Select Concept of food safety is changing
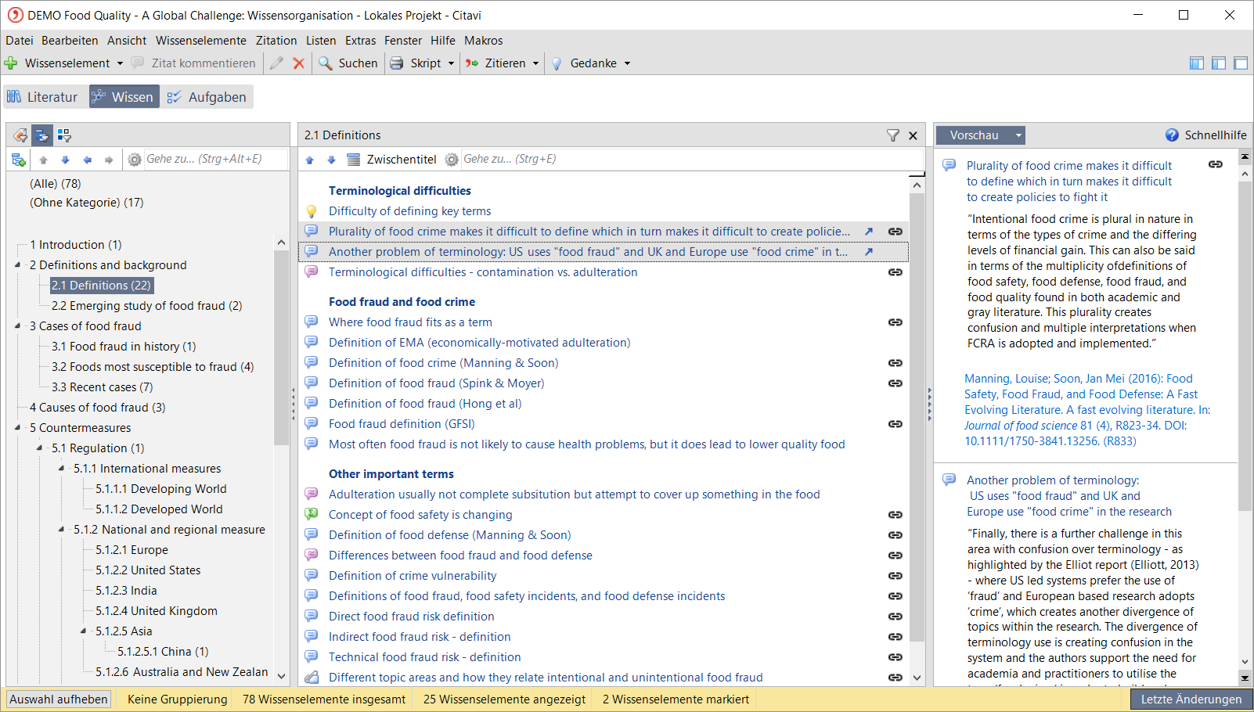The width and height of the screenshot is (1254, 712). point(420,515)
